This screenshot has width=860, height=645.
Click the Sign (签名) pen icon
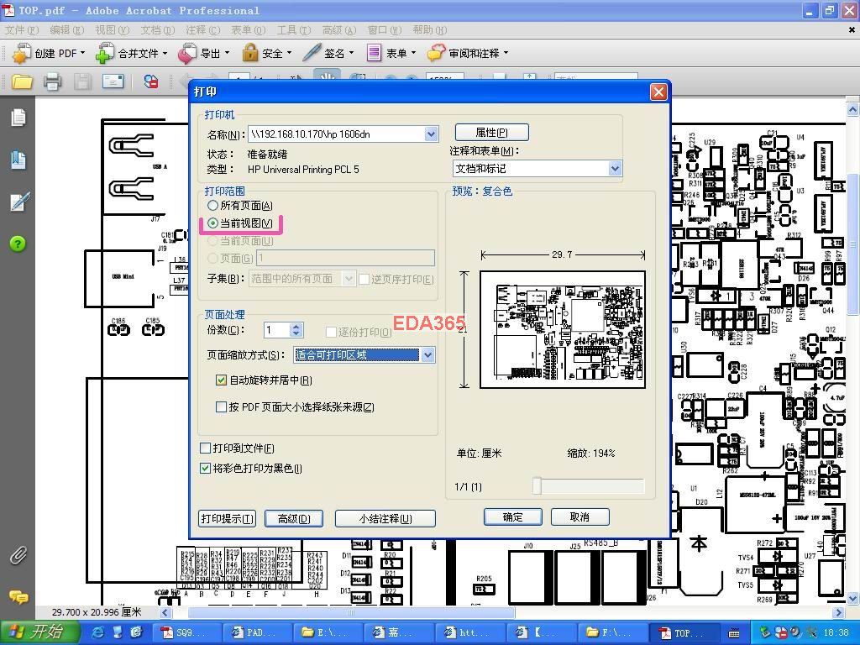coord(312,53)
